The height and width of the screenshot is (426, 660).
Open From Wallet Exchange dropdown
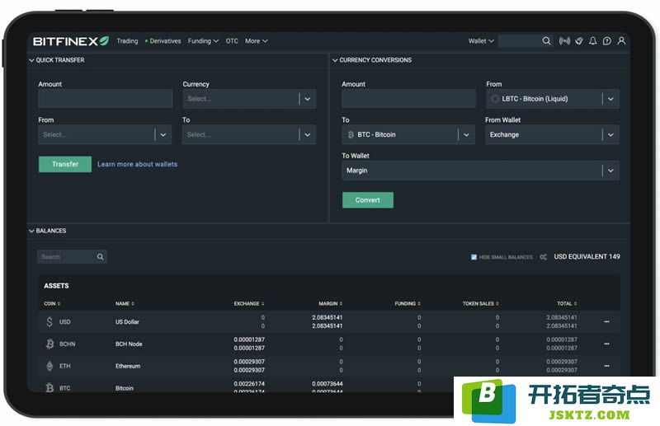point(552,134)
